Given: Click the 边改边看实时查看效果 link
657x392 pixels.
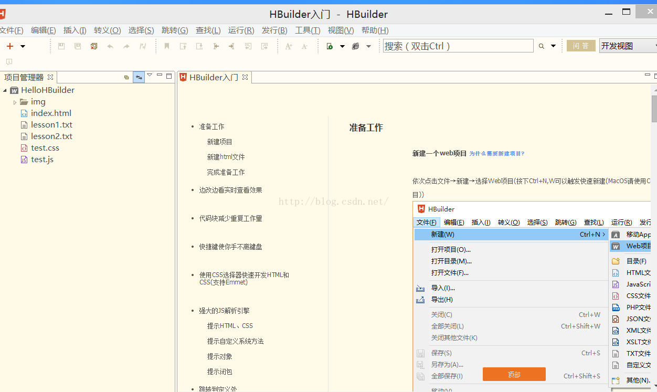Looking at the screenshot, I should (x=230, y=190).
